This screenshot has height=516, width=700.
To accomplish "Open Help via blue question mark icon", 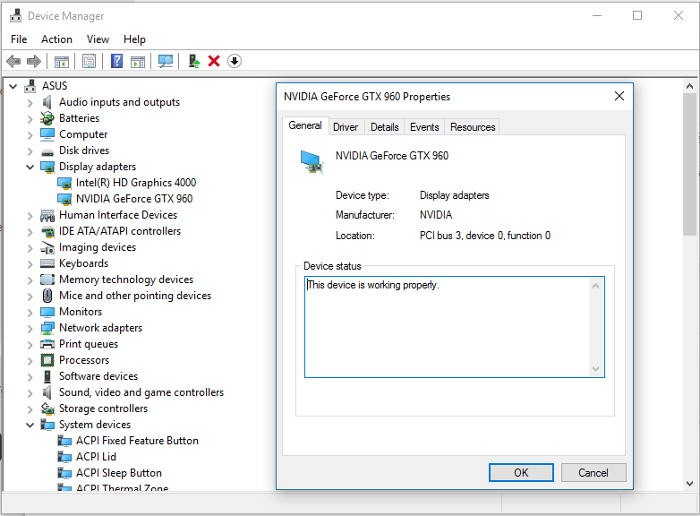I will click(x=116, y=61).
